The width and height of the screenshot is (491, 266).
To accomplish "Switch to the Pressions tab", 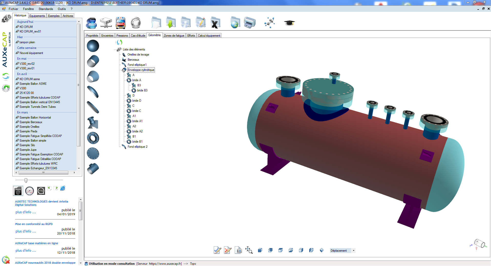I will [122, 36].
